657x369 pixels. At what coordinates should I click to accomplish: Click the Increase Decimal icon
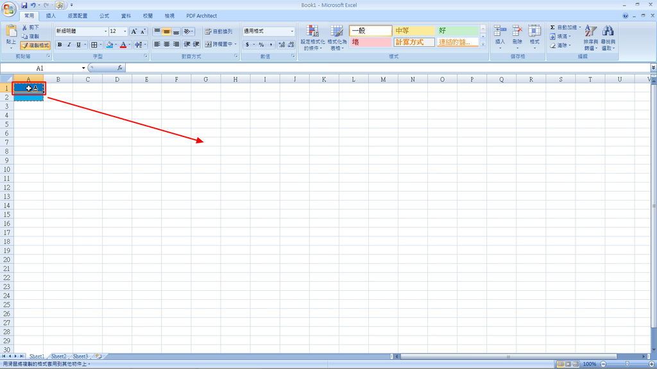click(282, 45)
